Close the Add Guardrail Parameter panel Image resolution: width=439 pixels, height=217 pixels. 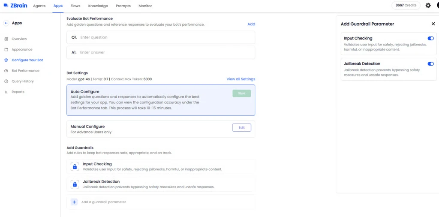coord(433,24)
